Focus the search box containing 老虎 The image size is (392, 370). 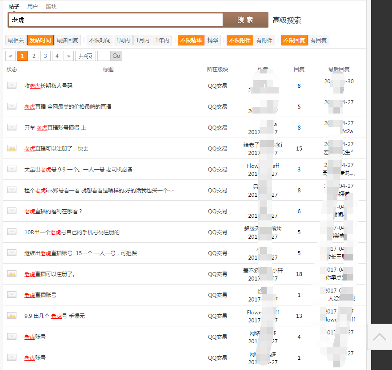(116, 20)
